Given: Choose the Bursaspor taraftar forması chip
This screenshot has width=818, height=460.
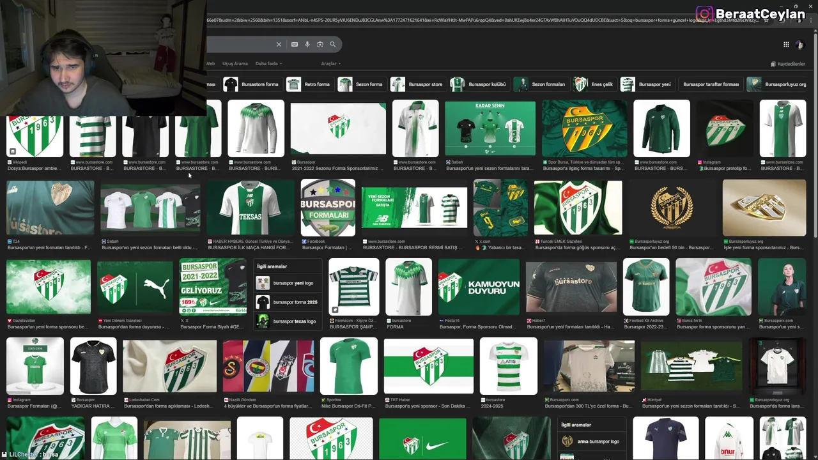Looking at the screenshot, I should pos(711,84).
